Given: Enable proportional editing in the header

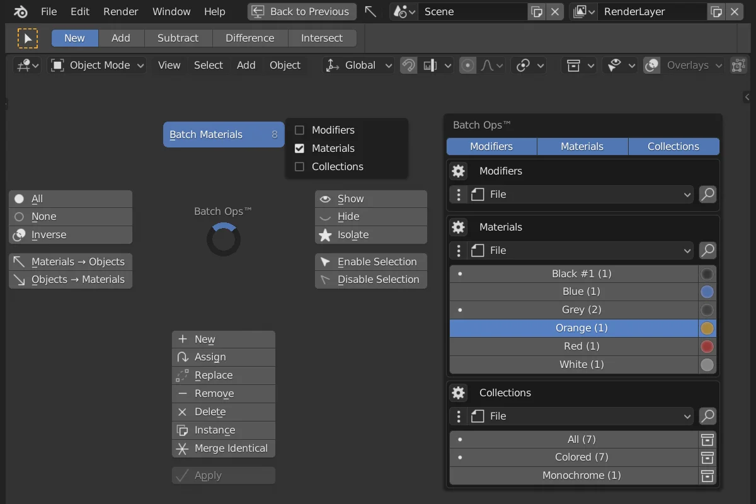Looking at the screenshot, I should pos(468,66).
